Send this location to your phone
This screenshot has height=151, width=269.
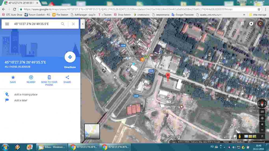click(49, 80)
